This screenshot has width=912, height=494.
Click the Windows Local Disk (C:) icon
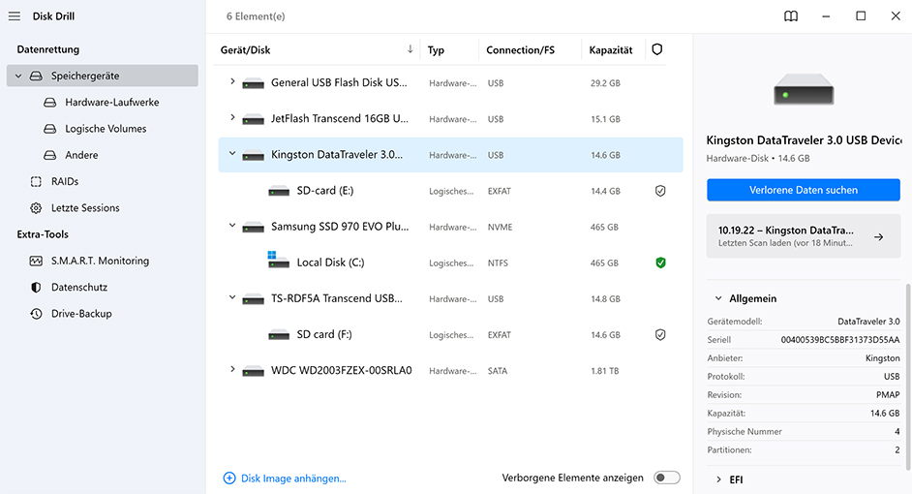pos(278,261)
